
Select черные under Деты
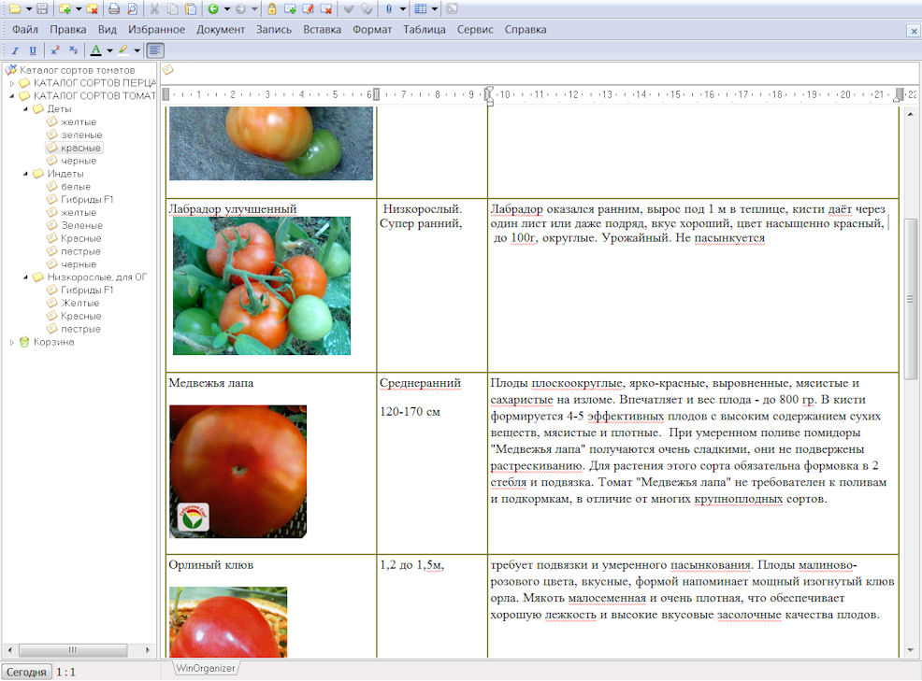[x=79, y=161]
